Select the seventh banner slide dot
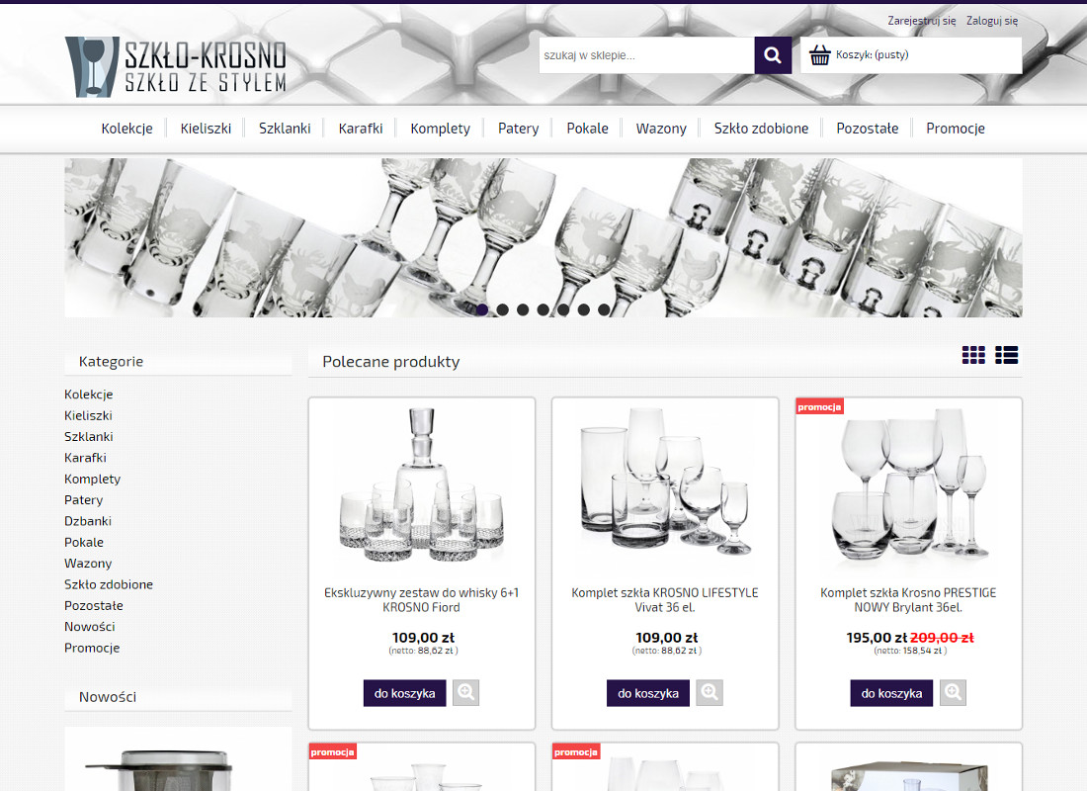Screen dimensions: 1087x791 (x=604, y=309)
